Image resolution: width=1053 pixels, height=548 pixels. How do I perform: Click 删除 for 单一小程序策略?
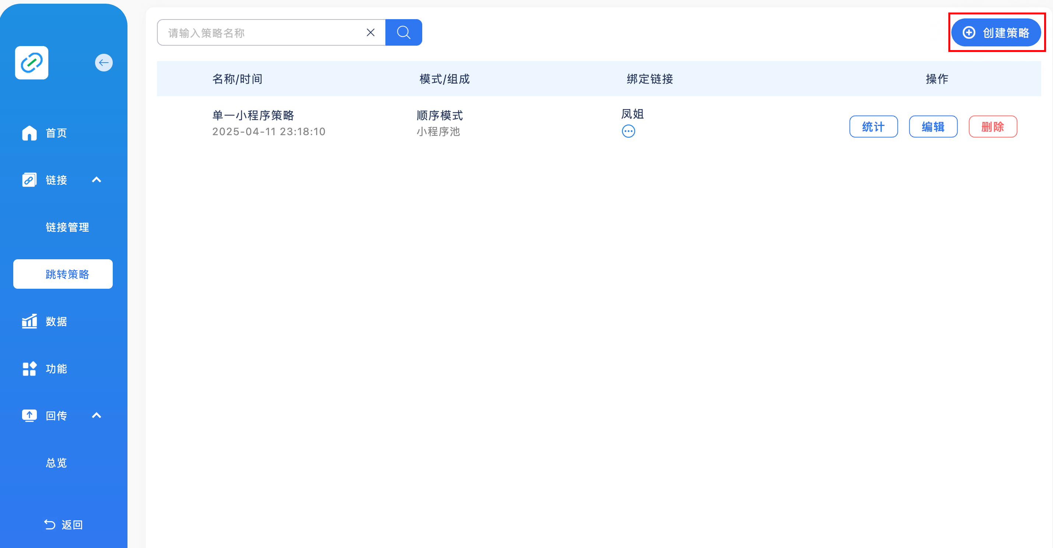click(993, 127)
